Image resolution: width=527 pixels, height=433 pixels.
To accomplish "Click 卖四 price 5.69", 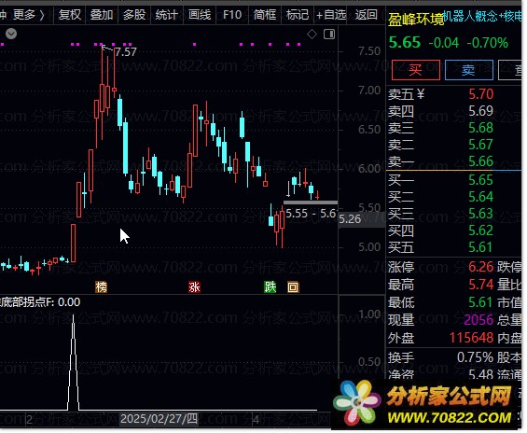I will [x=480, y=111].
